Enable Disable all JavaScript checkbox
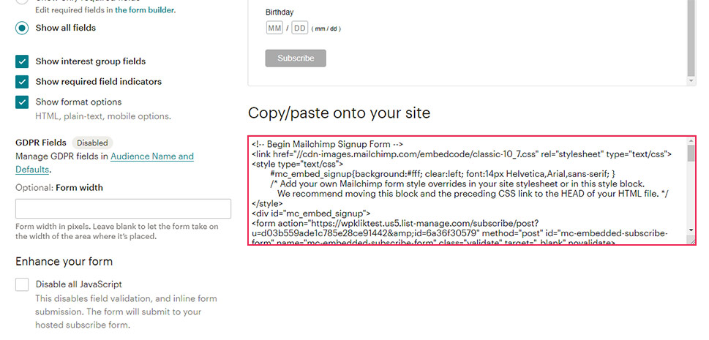709x340 pixels. point(22,284)
